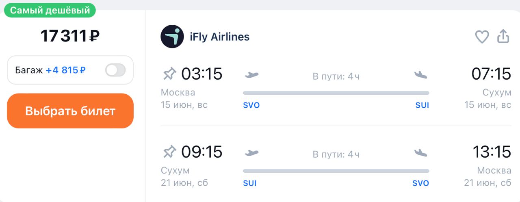Click the iFly Airlines logo

[x=172, y=37]
